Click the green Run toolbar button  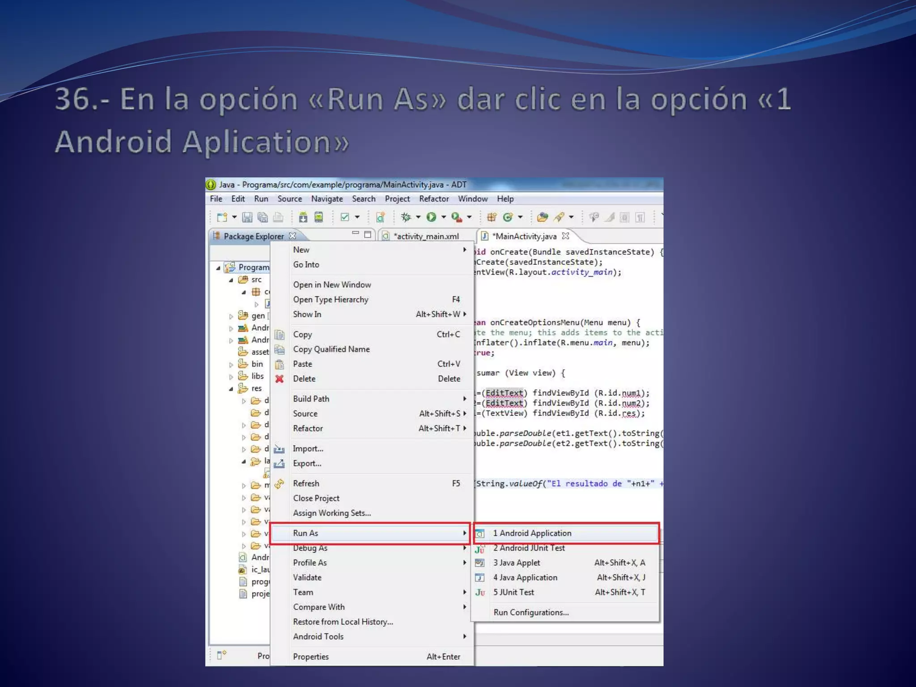[431, 217]
